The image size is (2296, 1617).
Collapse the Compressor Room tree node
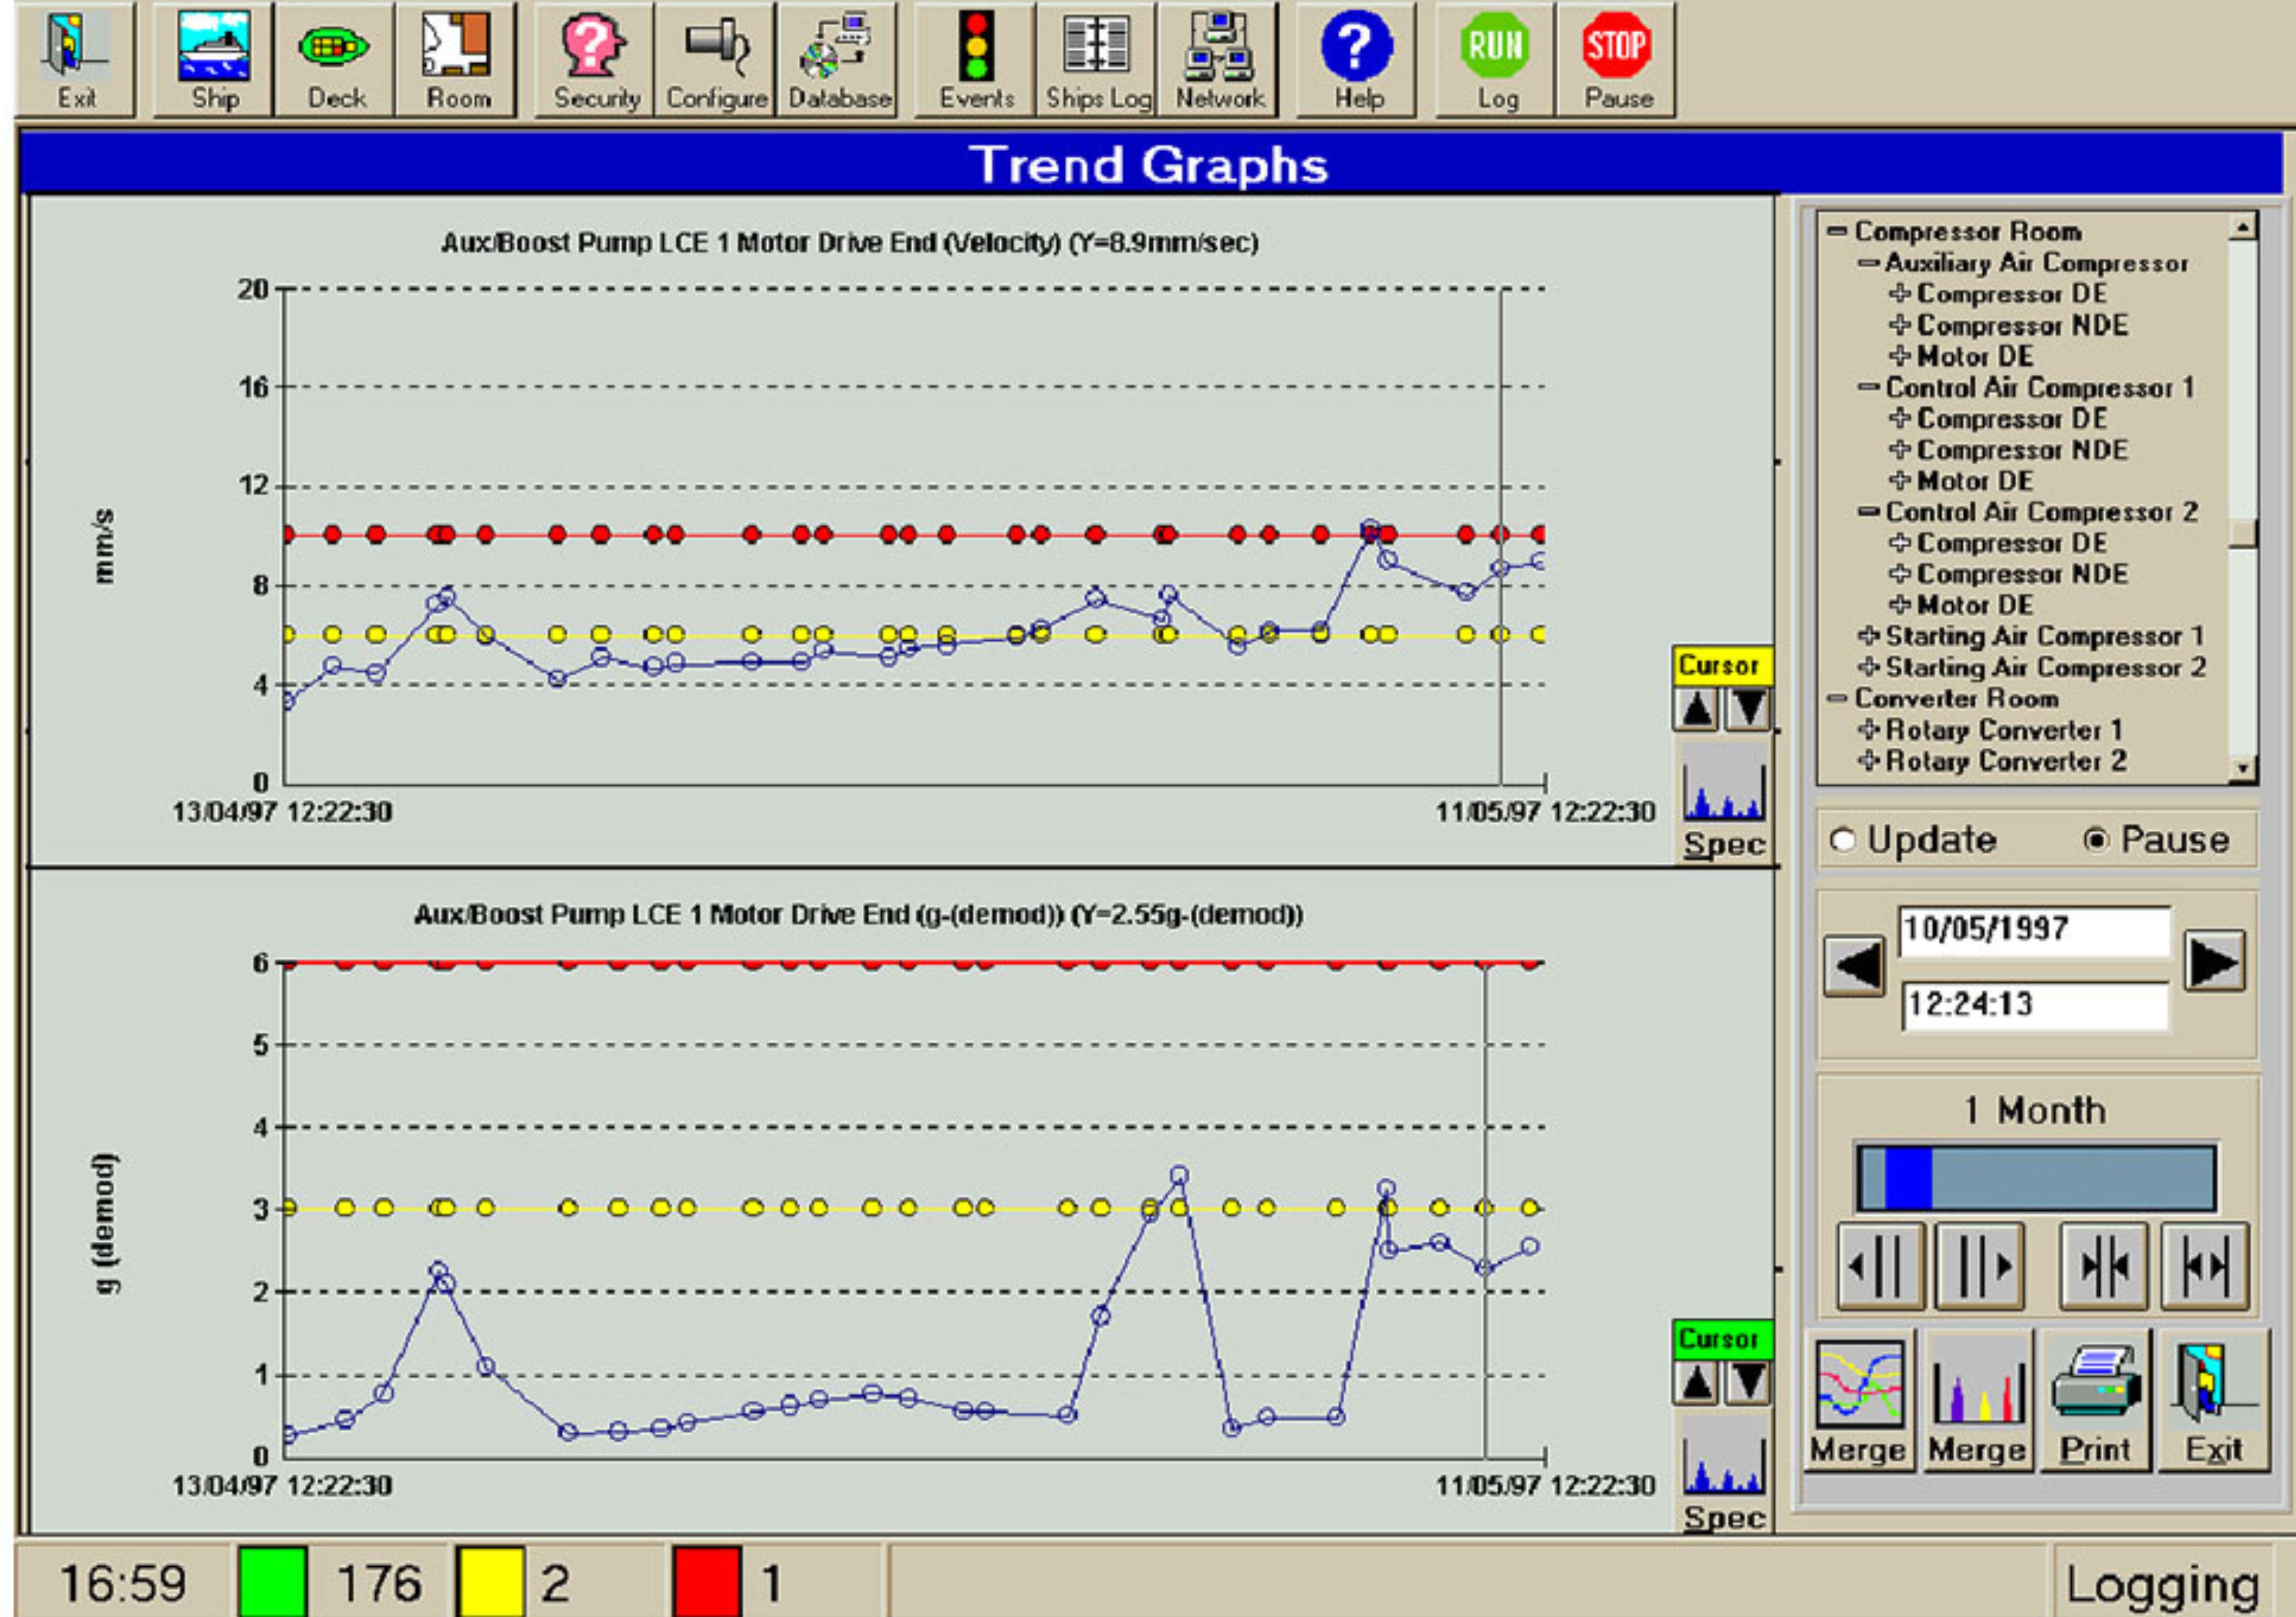click(x=1836, y=231)
